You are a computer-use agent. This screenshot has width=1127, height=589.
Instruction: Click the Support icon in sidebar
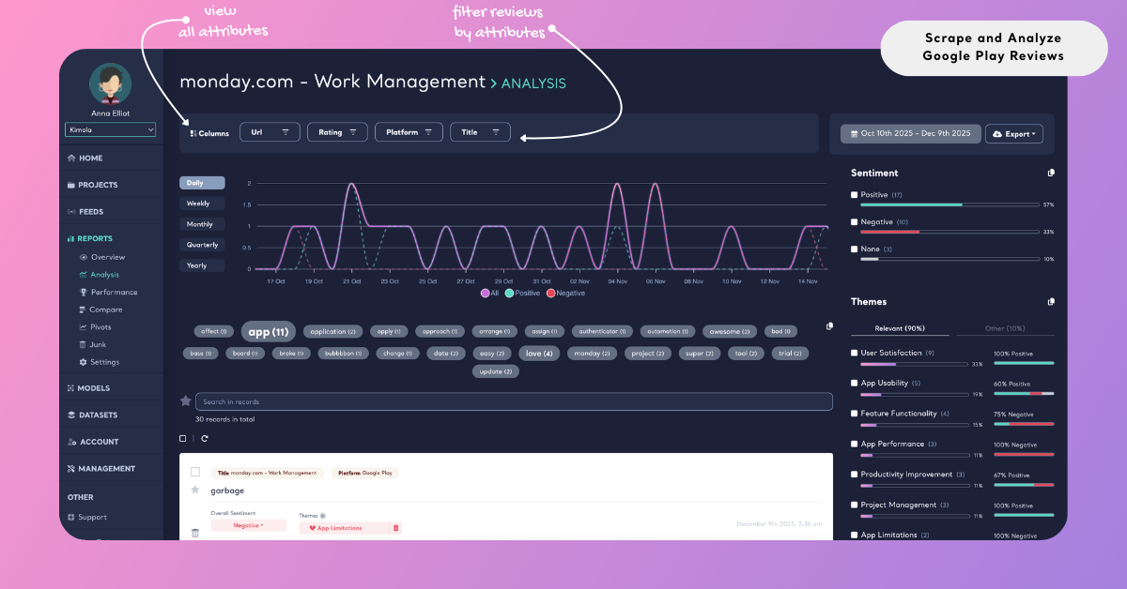click(71, 517)
